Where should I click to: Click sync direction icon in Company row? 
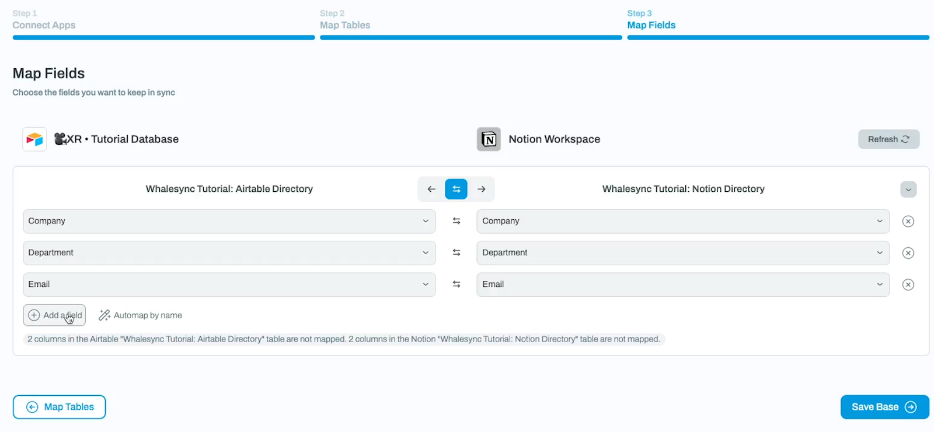click(456, 221)
